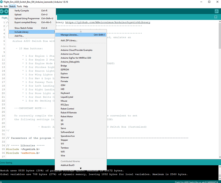The width and height of the screenshot is (221, 183).
Task: Include the Servo library
Action: click(81, 128)
